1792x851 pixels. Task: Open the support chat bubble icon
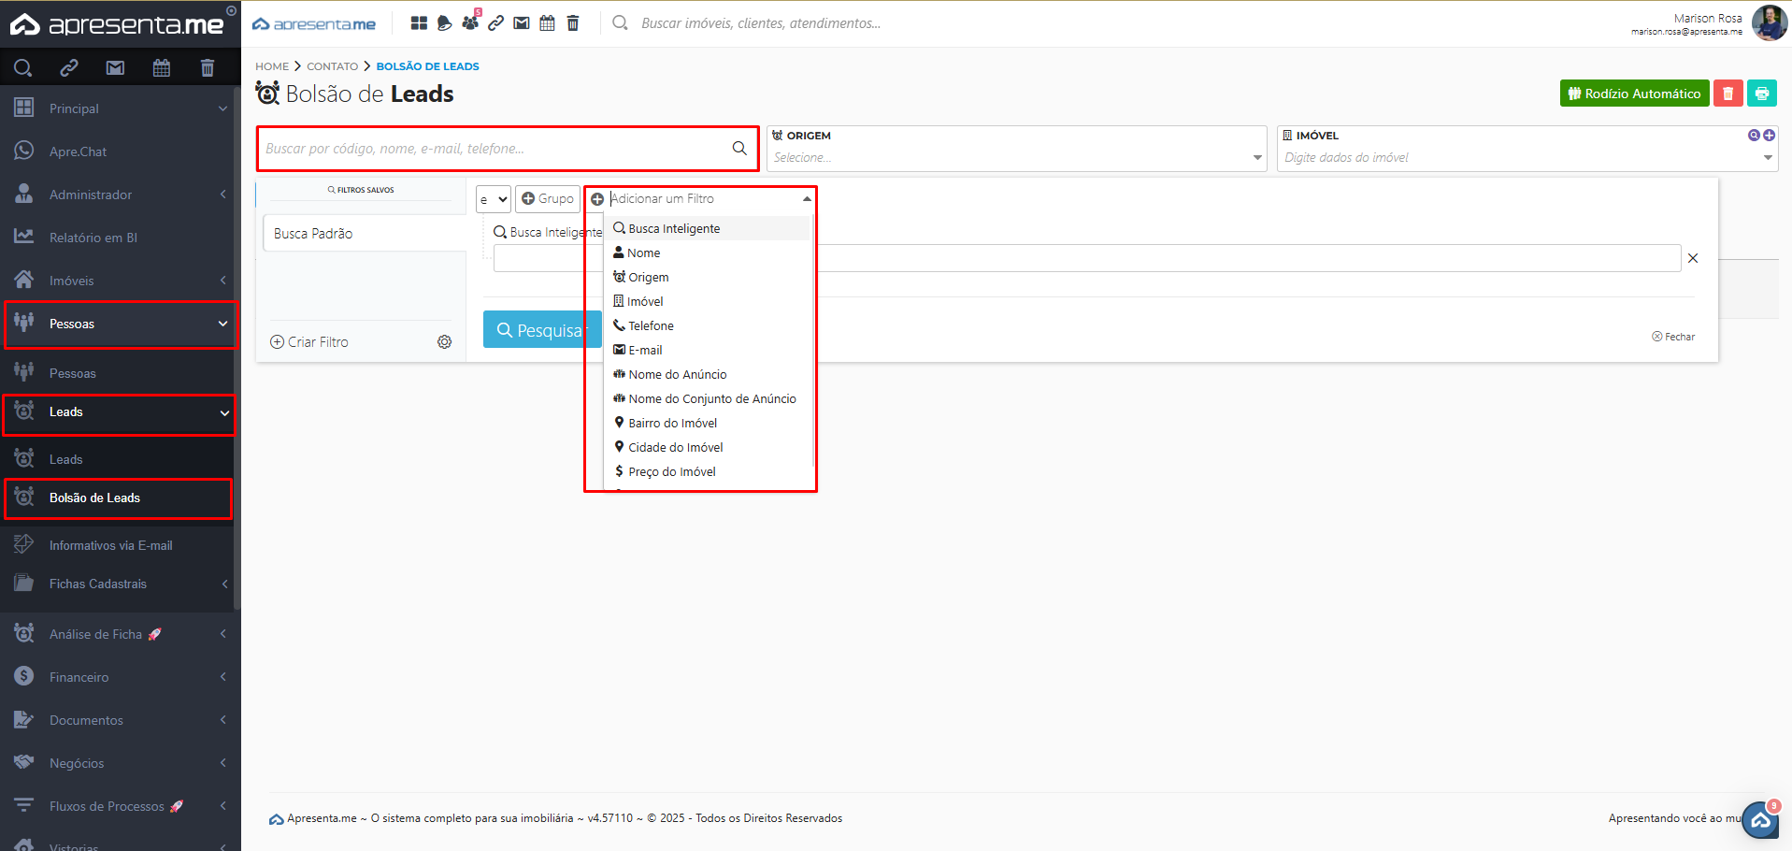(x=1760, y=820)
